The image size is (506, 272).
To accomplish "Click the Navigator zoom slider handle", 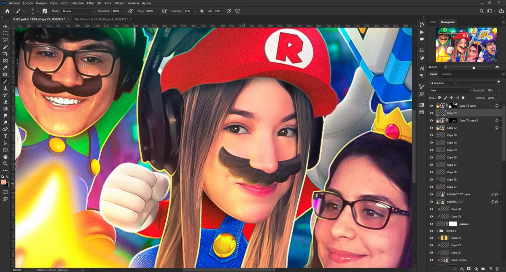I will pyautogui.click(x=474, y=67).
